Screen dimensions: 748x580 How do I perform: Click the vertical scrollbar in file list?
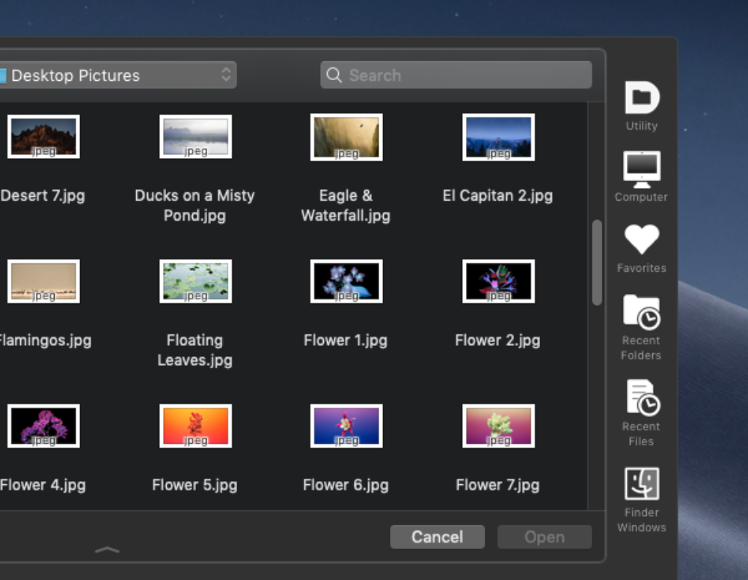[x=596, y=262]
